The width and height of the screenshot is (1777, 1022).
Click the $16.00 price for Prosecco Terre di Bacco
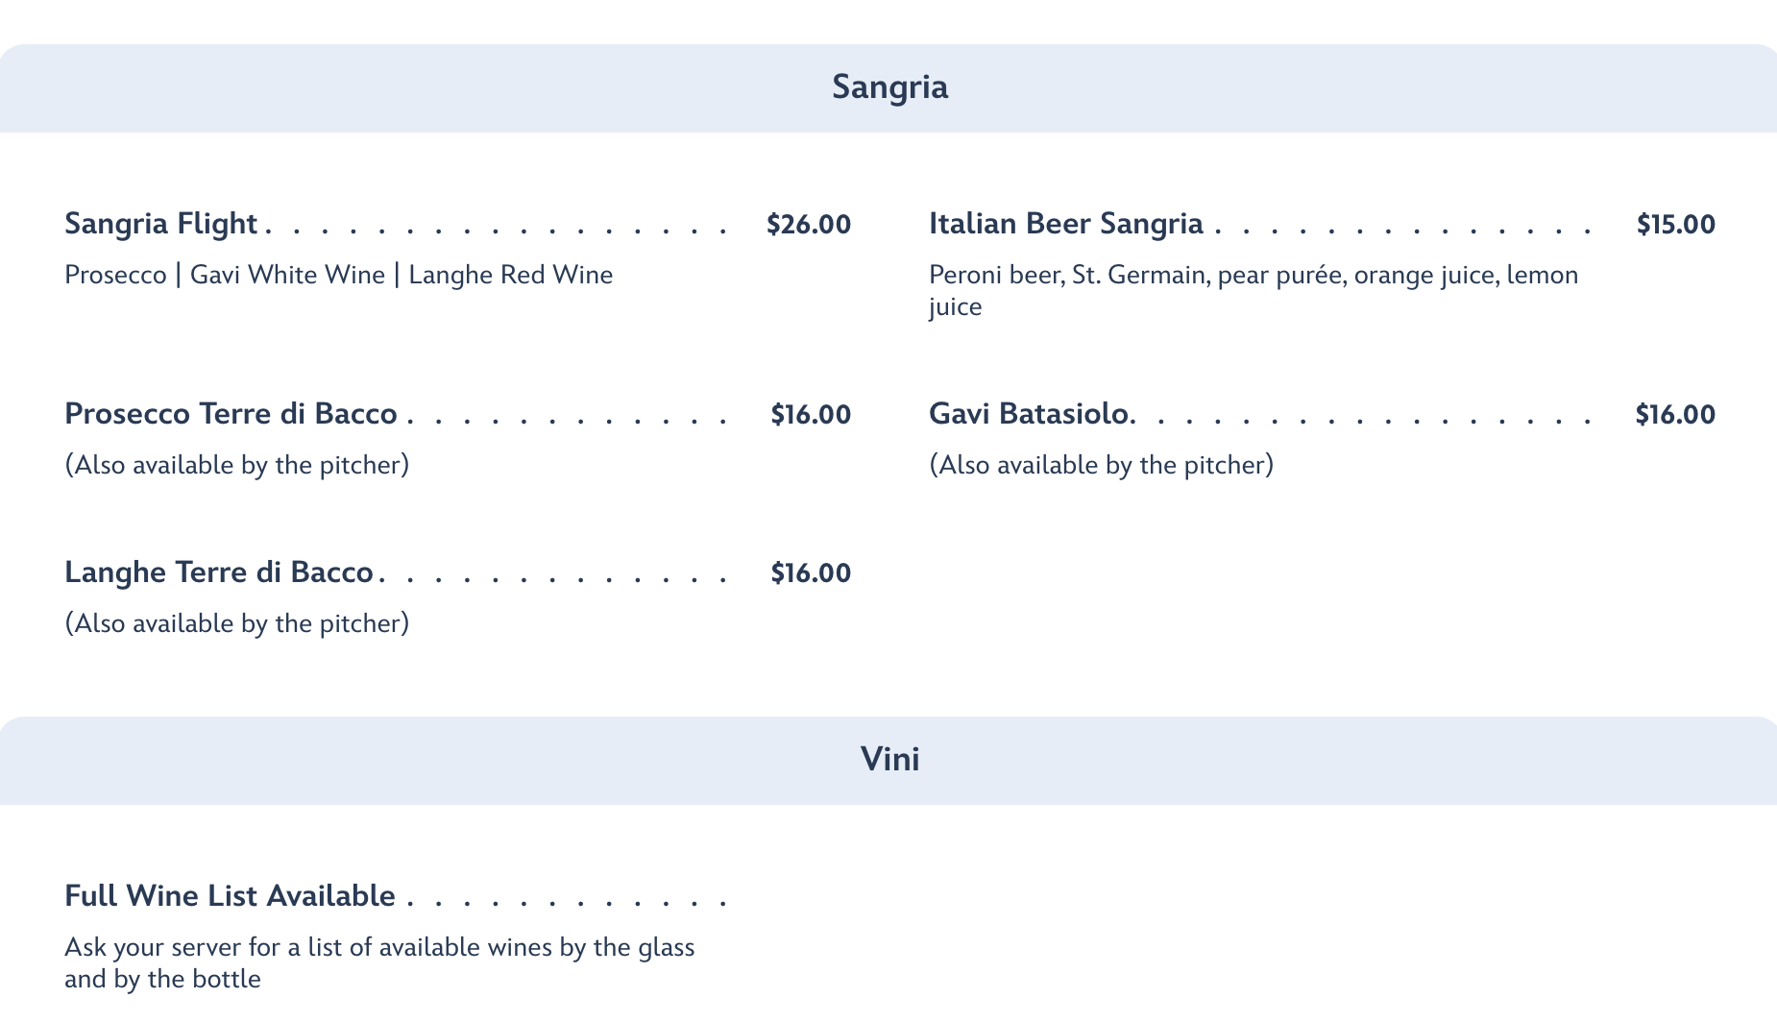click(810, 415)
